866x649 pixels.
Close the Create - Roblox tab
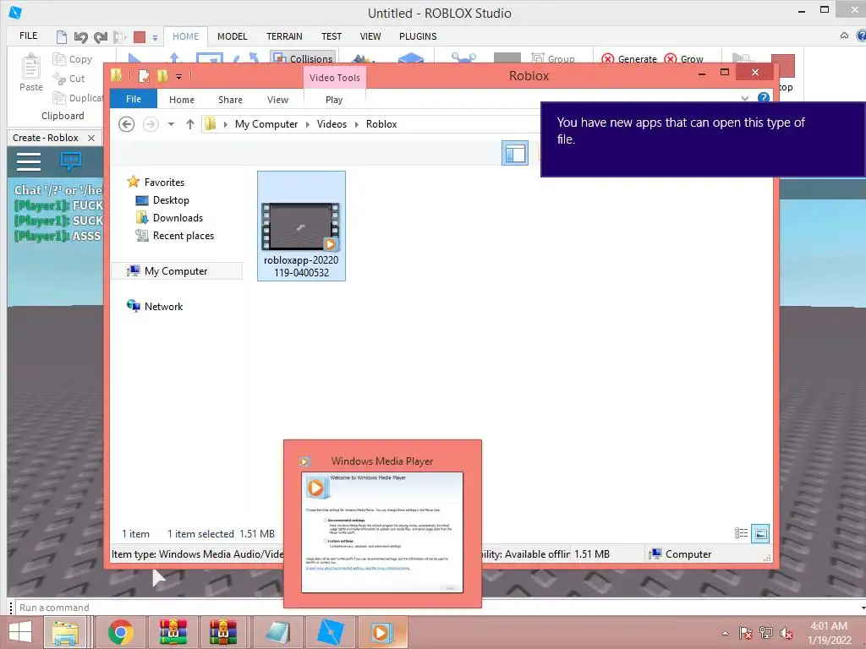91,138
